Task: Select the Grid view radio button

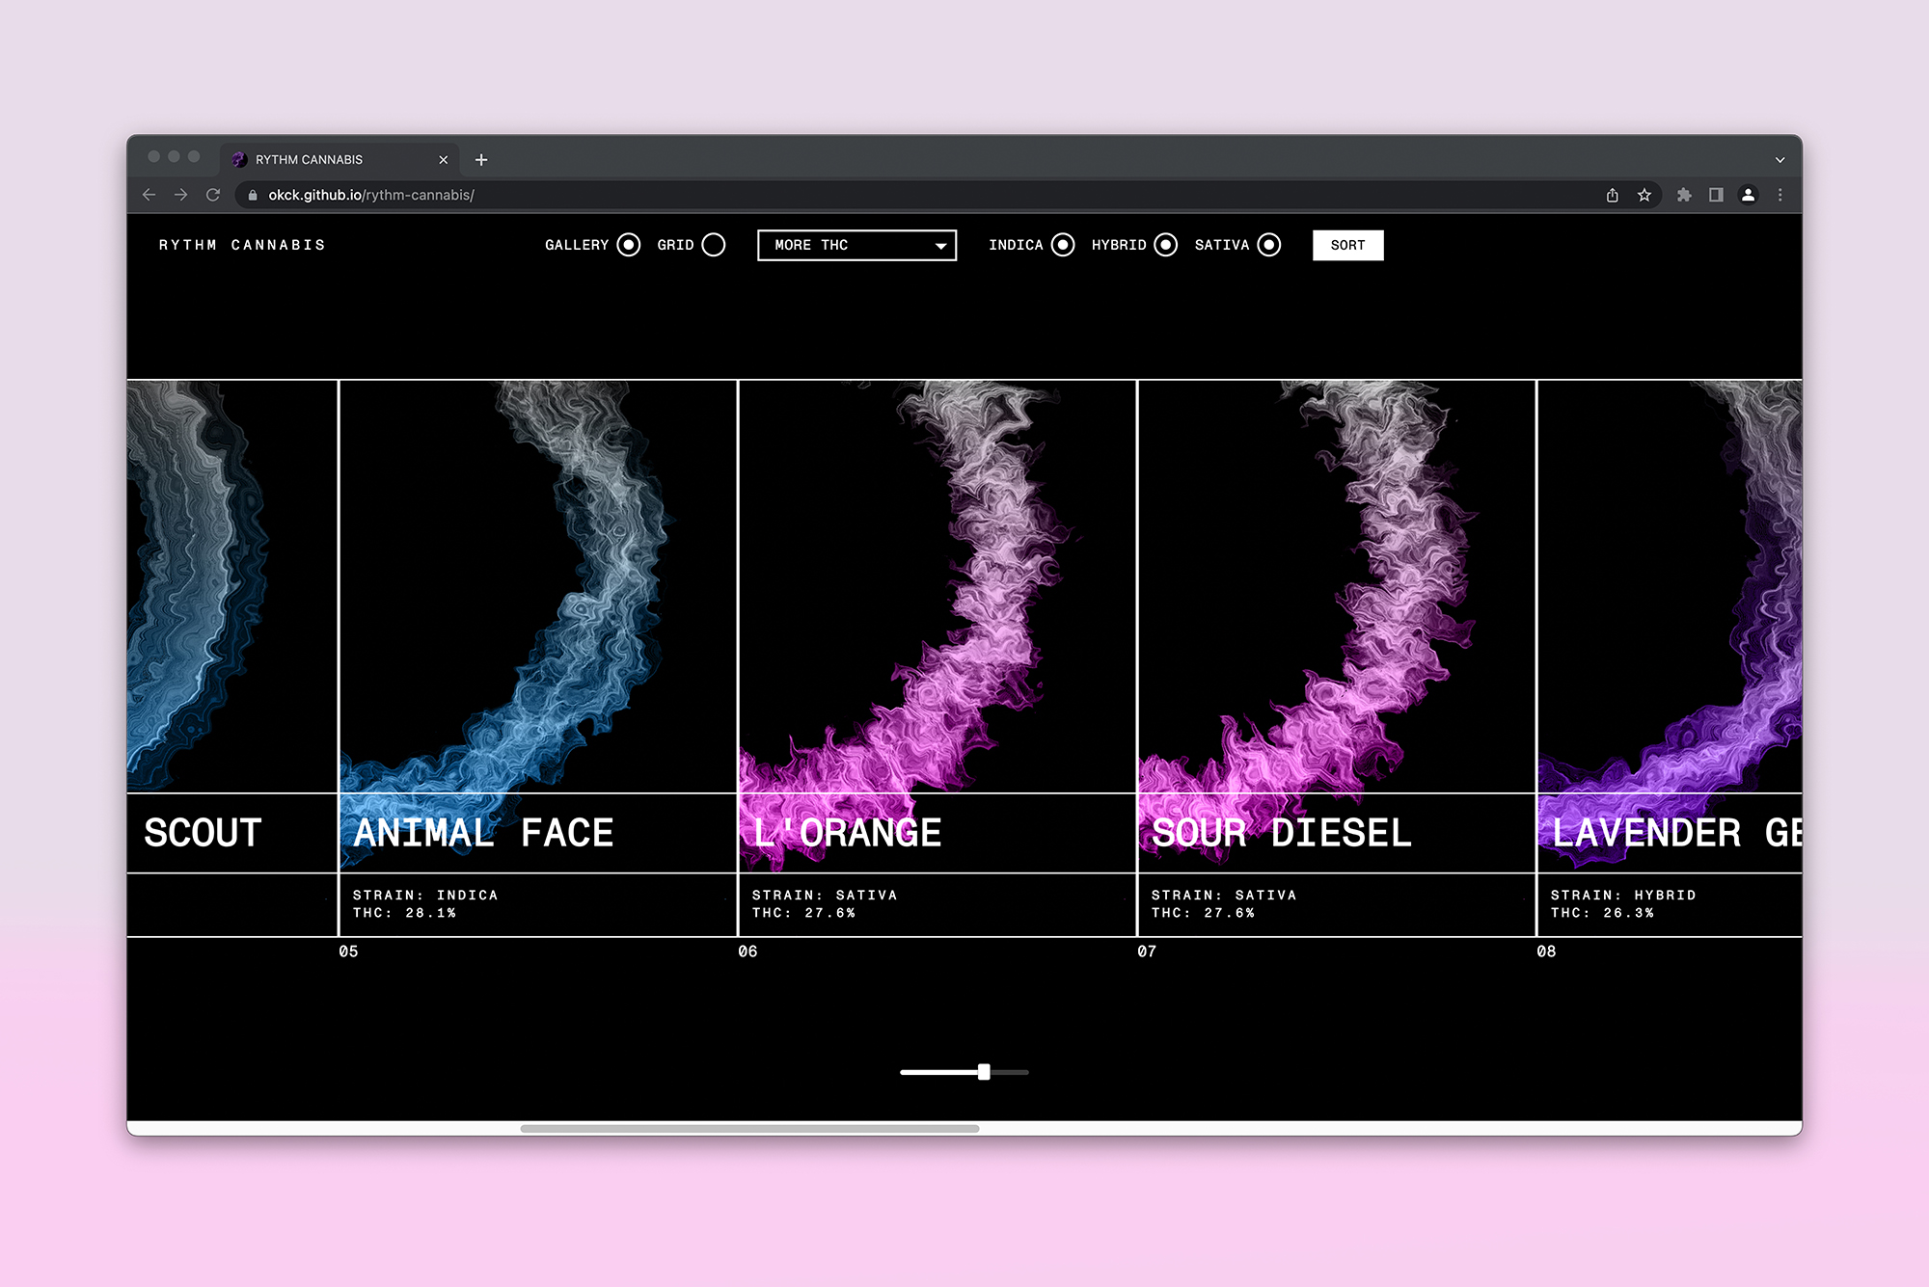Action: pos(714,245)
